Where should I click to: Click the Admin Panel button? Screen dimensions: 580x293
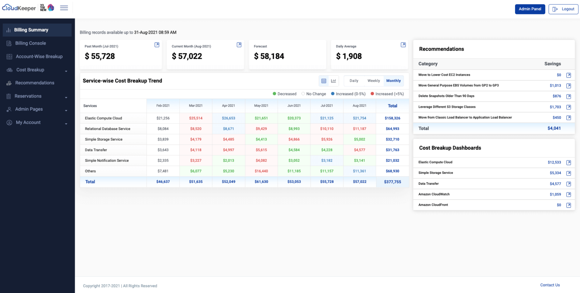point(530,9)
